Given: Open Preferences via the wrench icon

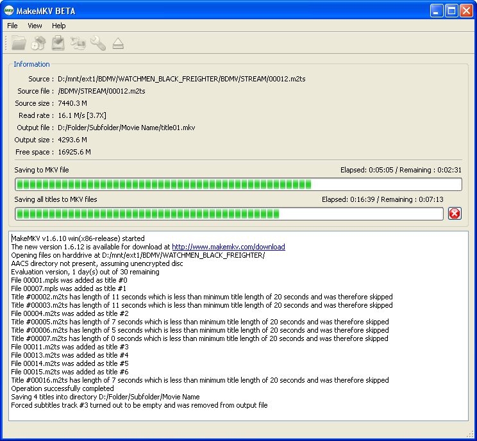Looking at the screenshot, I should pos(98,43).
